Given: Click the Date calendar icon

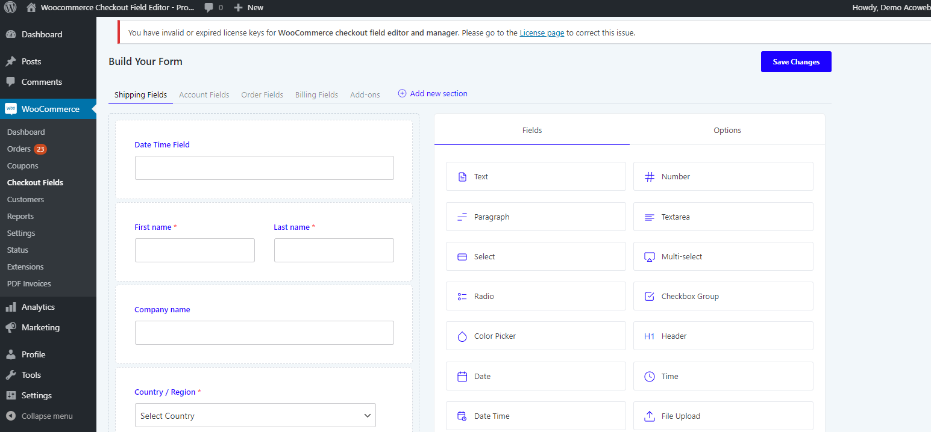Looking at the screenshot, I should coord(462,377).
